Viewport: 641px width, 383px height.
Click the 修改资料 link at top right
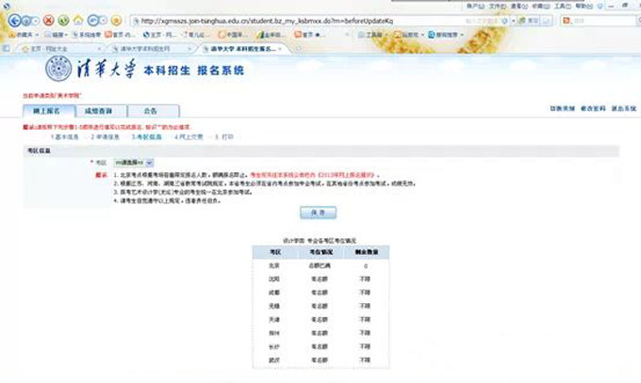point(593,108)
